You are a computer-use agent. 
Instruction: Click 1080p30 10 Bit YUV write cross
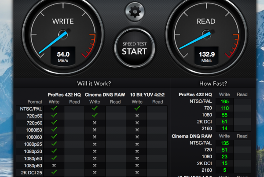[137, 151]
